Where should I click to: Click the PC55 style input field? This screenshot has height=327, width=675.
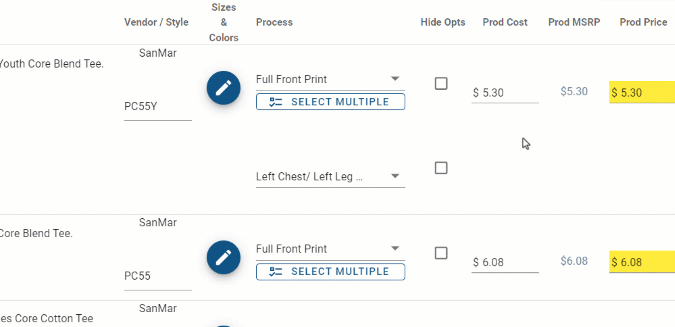[x=158, y=276]
